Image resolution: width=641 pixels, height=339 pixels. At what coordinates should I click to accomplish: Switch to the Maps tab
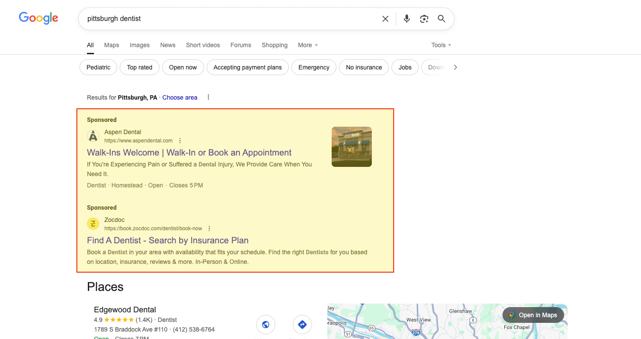click(112, 45)
